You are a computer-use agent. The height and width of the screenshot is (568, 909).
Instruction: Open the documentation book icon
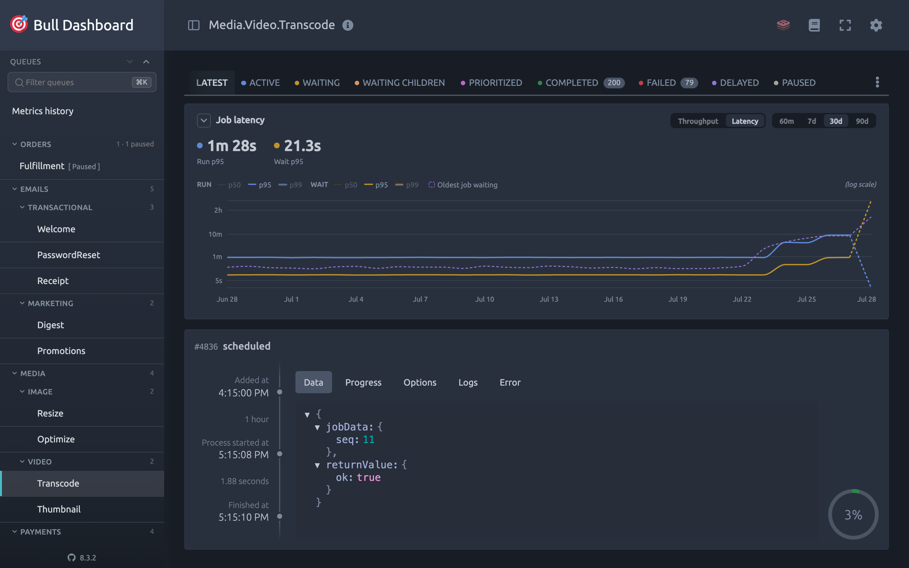coord(814,25)
